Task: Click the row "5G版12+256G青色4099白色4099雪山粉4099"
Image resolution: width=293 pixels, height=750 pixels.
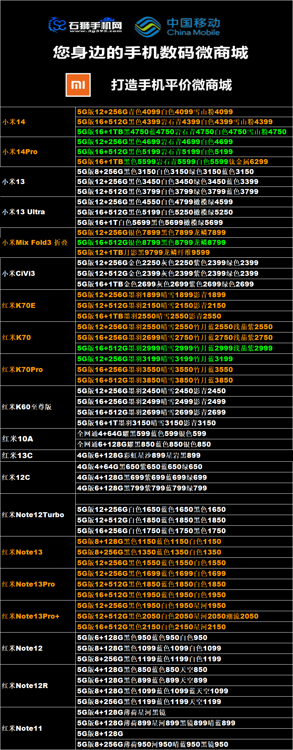Action: (x=184, y=112)
